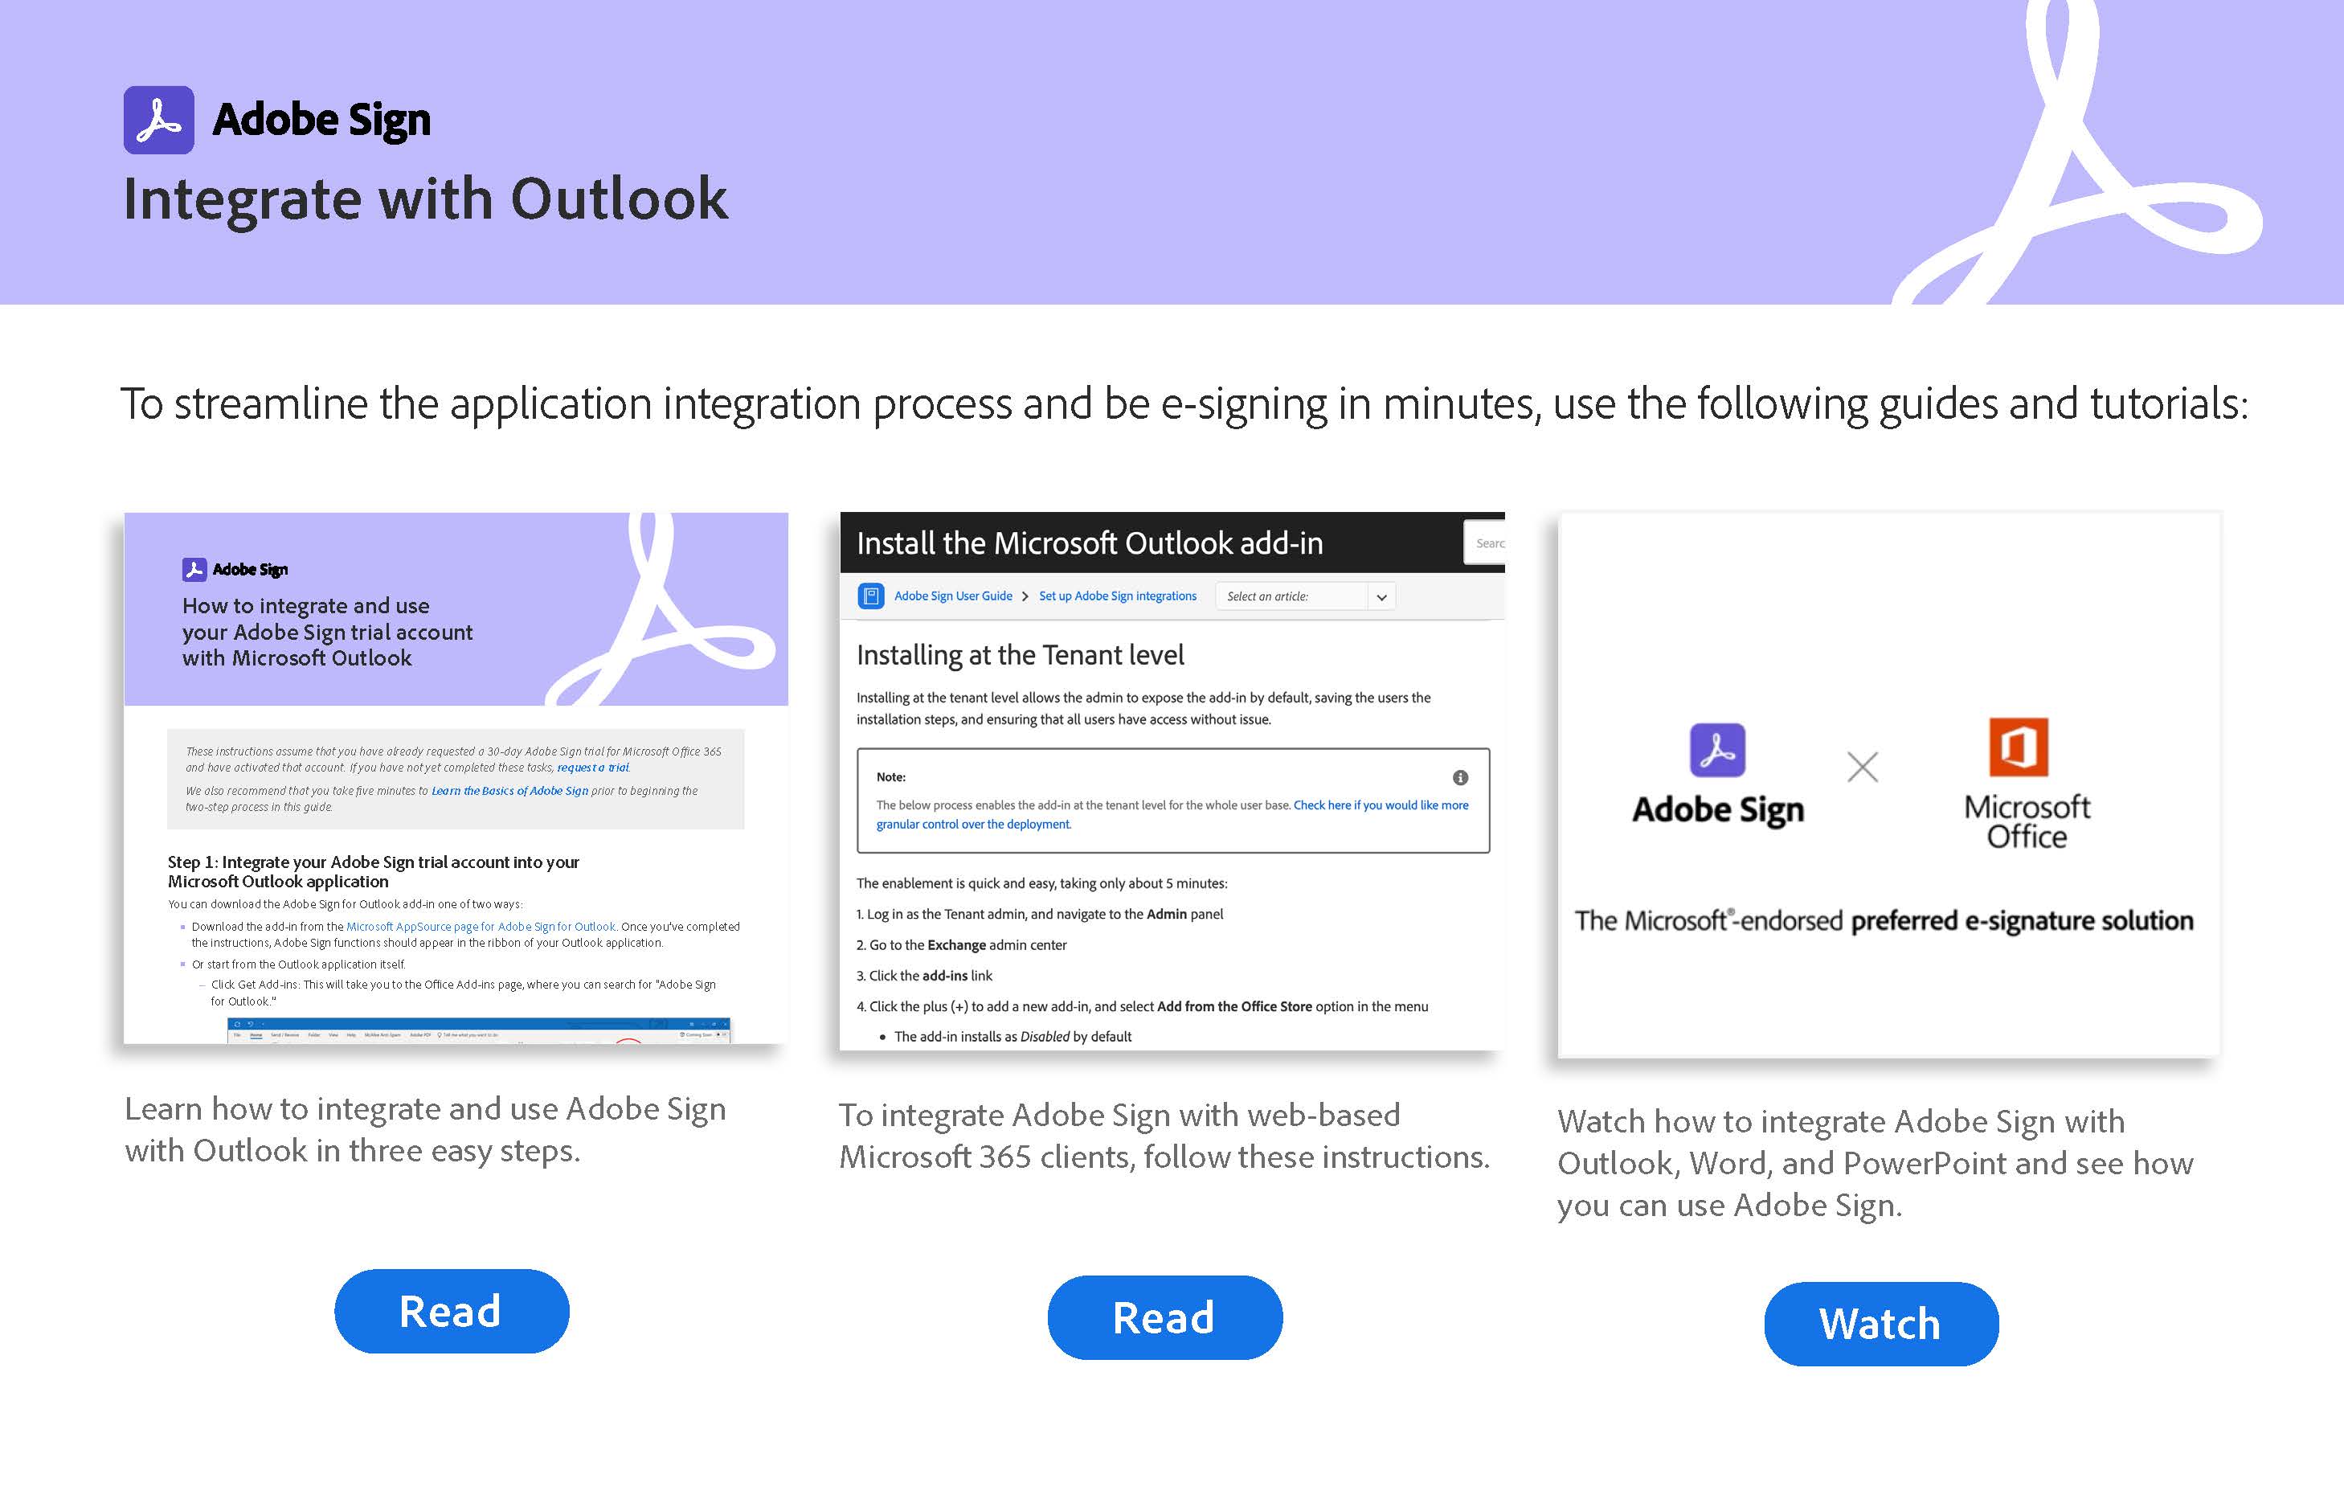Click the Watch button
Image resolution: width=2344 pixels, height=1507 pixels.
pos(1880,1324)
